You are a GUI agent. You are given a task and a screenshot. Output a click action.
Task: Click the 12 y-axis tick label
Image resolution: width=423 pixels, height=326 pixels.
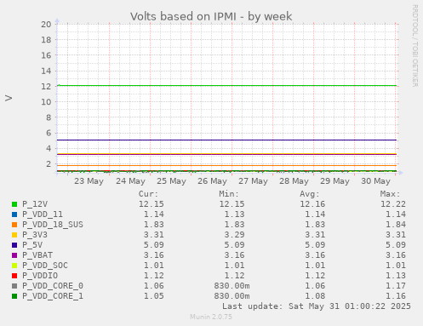46,86
